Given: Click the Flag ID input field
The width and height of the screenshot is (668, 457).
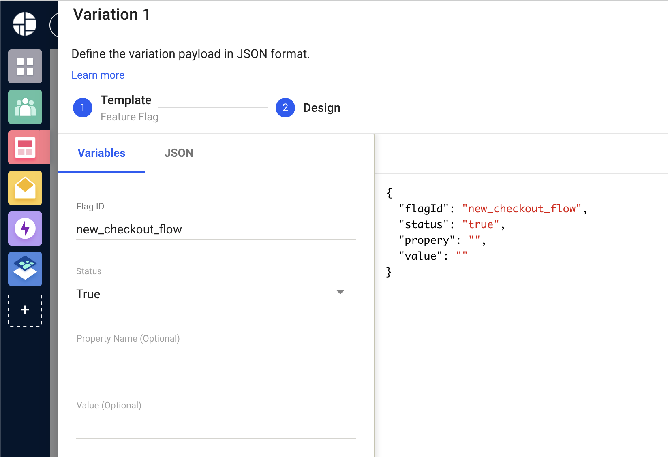Looking at the screenshot, I should (x=216, y=229).
